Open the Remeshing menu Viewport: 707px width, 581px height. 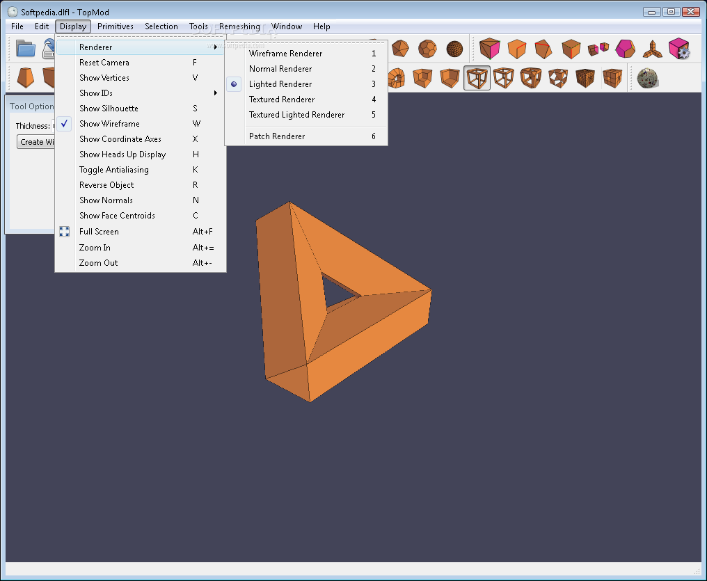pyautogui.click(x=239, y=26)
